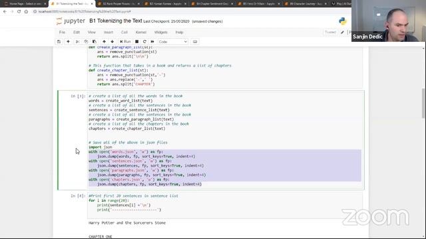Close the B3 Human Names tab

tap(185, 4)
